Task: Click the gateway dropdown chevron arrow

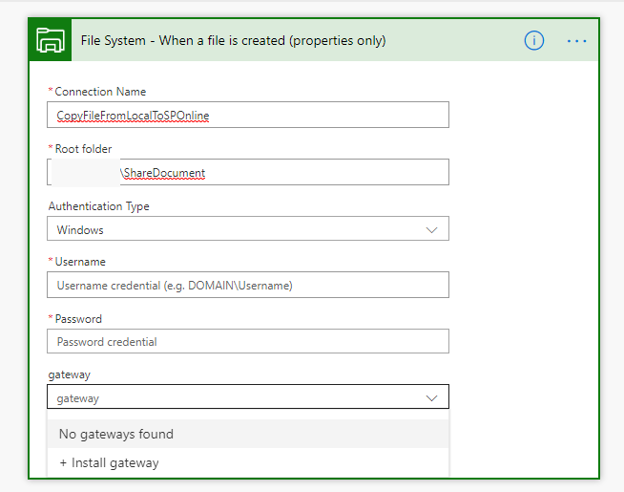Action: click(x=431, y=398)
